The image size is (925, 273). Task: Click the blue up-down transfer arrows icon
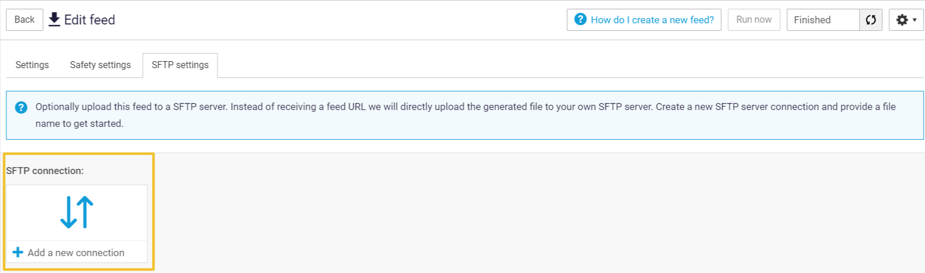coord(76,211)
